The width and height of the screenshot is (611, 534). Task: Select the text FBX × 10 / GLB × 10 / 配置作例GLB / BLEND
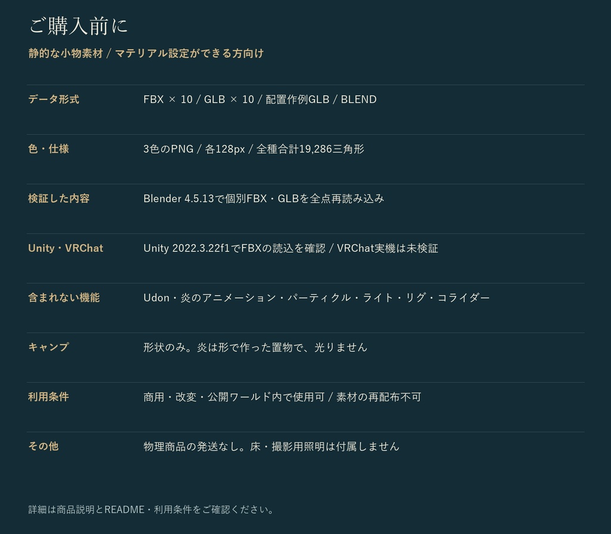click(260, 100)
